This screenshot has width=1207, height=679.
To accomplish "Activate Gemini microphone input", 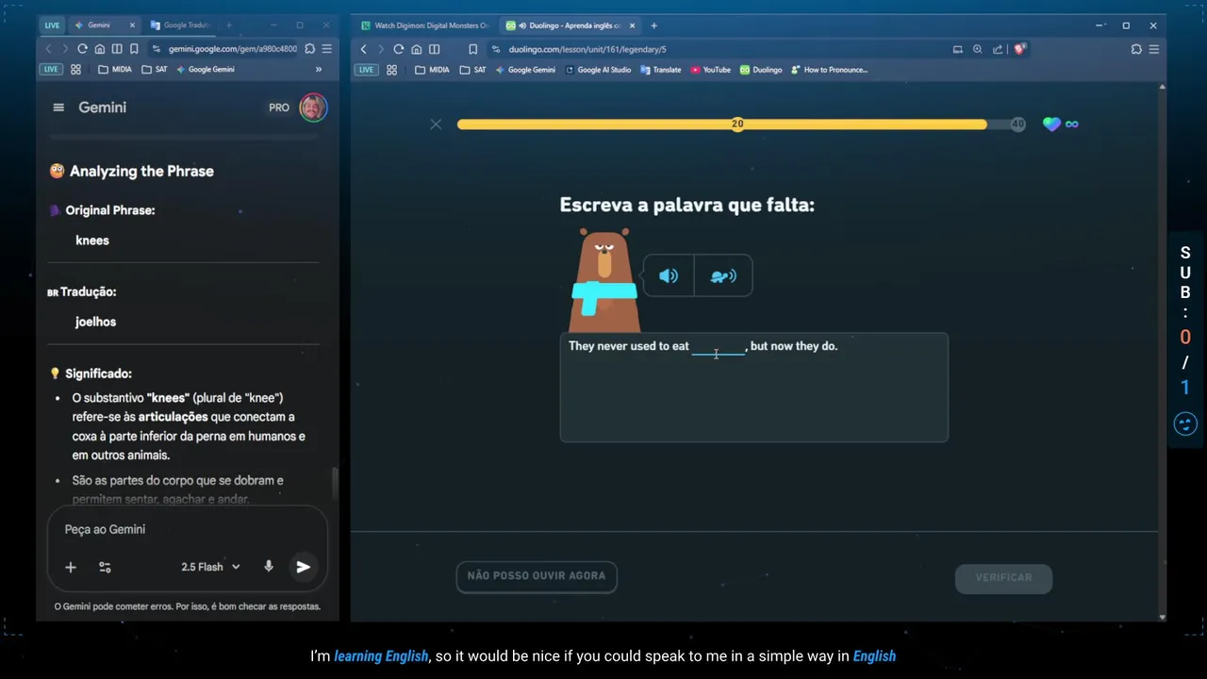I will coord(269,567).
